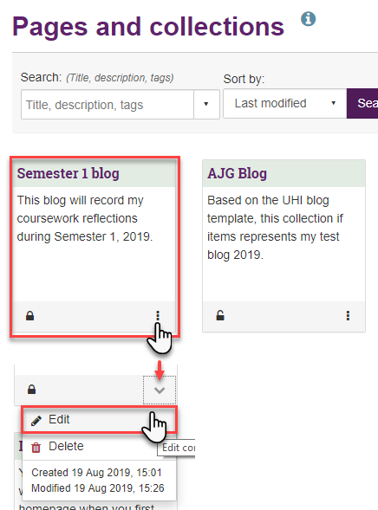Click the purple Search button
The width and height of the screenshot is (378, 510).
click(362, 103)
